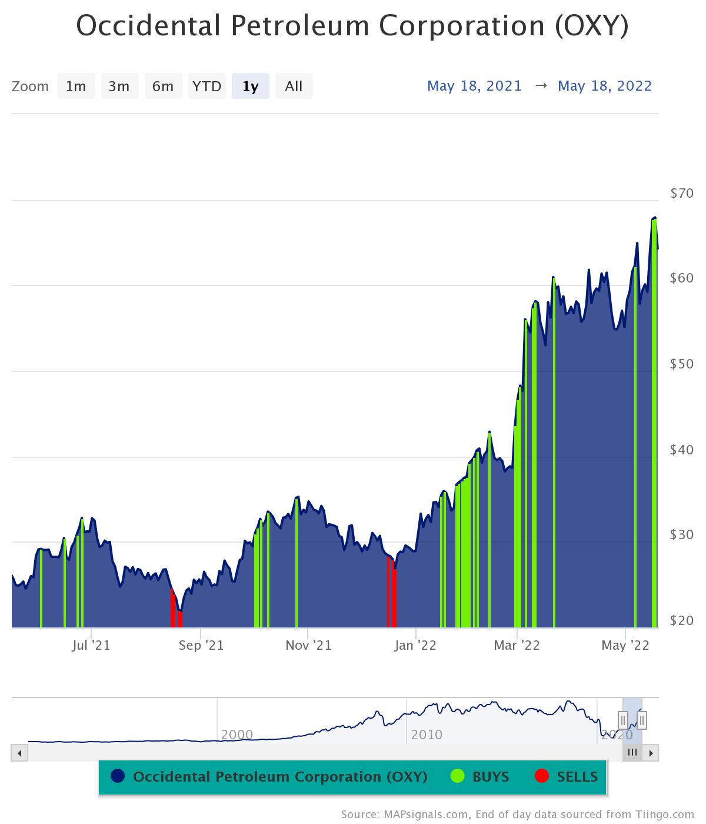This screenshot has width=706, height=824.
Task: Click the red SELLS legend dot
Action: point(542,776)
